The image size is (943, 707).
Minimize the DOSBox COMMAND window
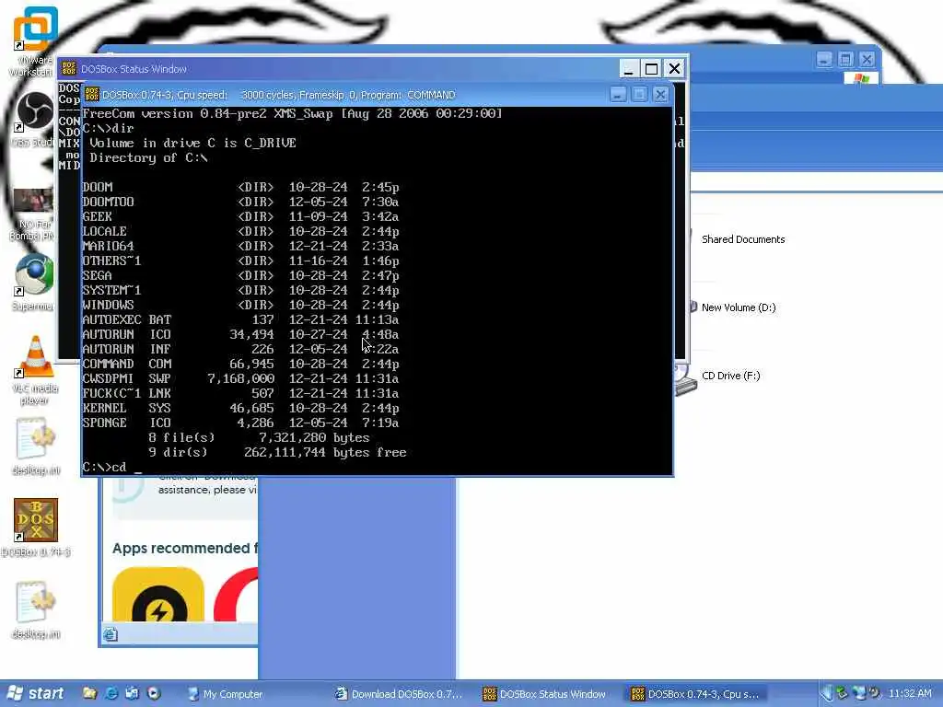618,95
